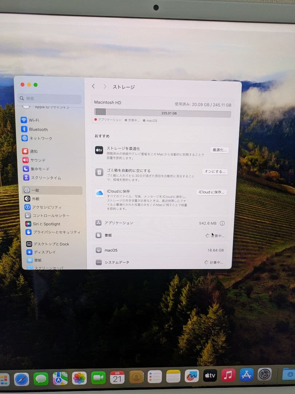
Task: Click the オンにする... button
Action: click(x=215, y=171)
